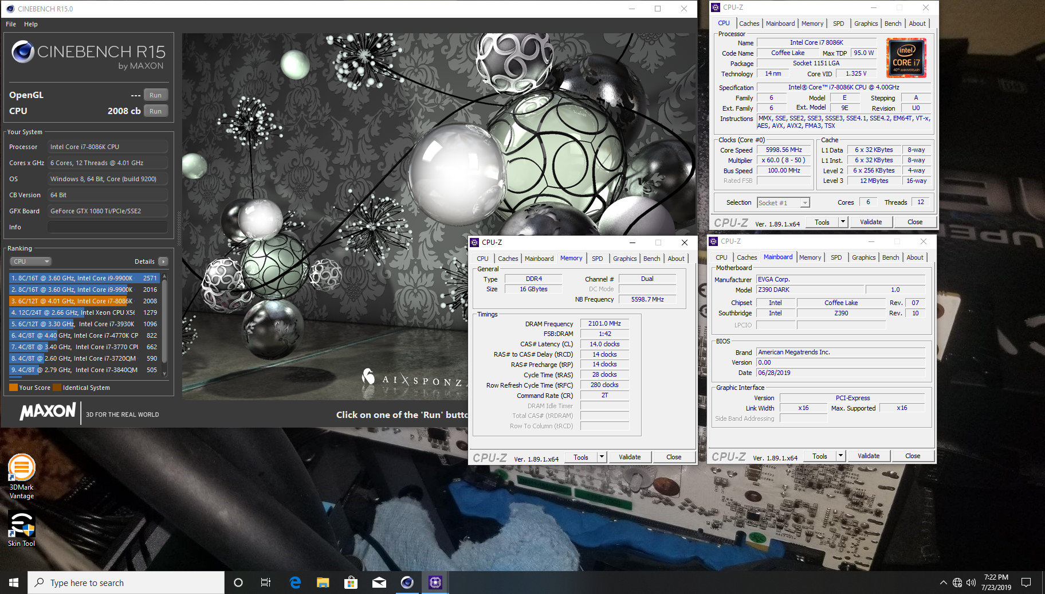
Task: Click Cinebench title bar app icon
Action: (10, 9)
